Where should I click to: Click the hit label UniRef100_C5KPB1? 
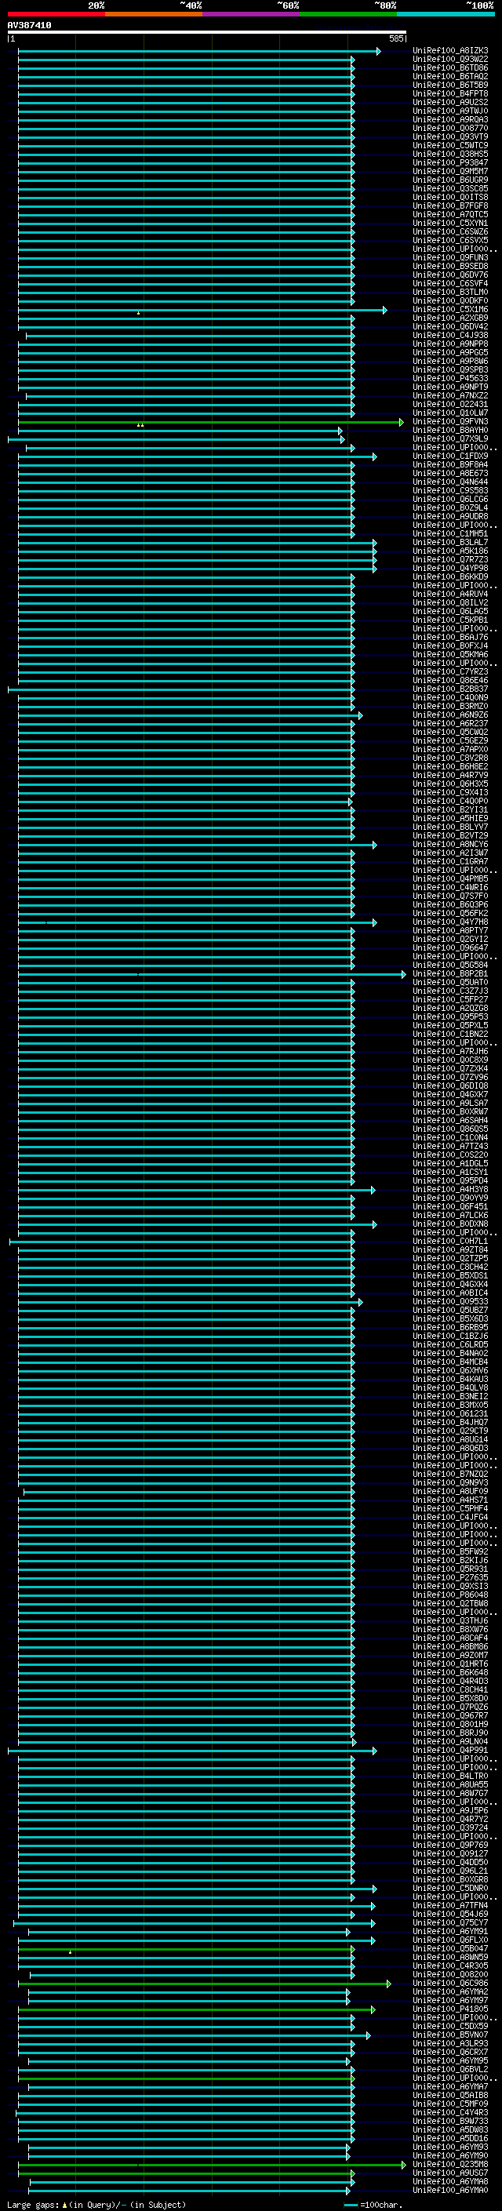[450, 620]
